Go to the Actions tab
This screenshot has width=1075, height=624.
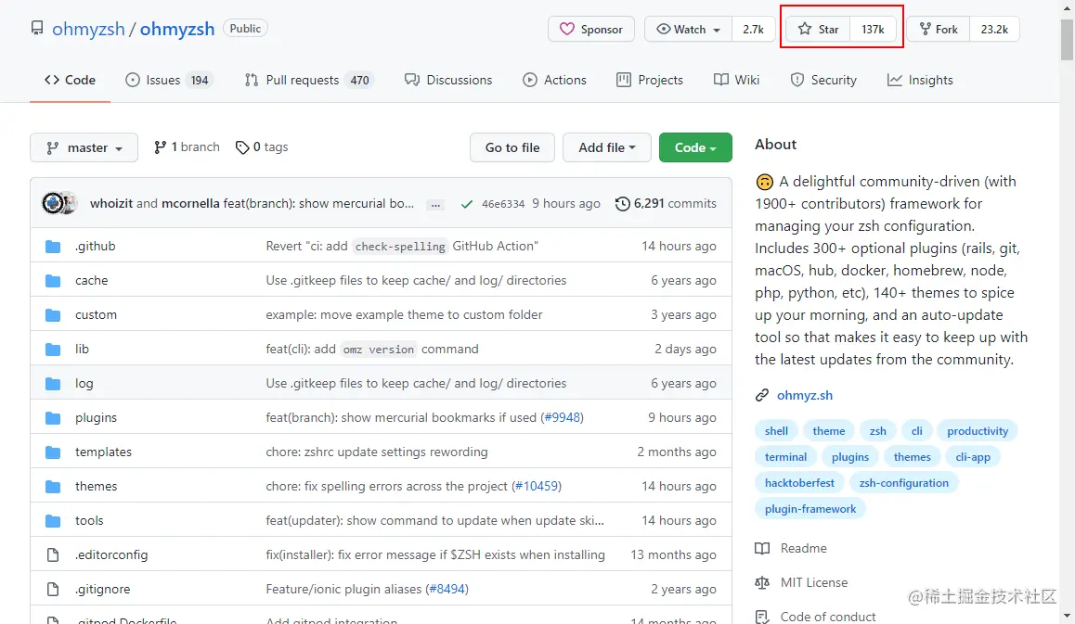(554, 80)
